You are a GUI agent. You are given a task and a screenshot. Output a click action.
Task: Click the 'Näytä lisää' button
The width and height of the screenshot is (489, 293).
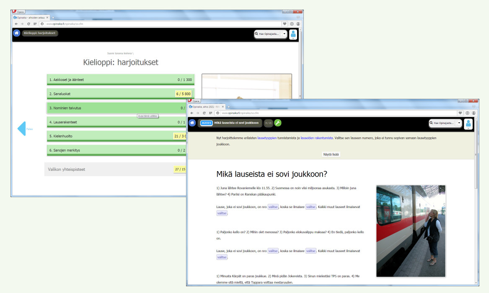(331, 154)
